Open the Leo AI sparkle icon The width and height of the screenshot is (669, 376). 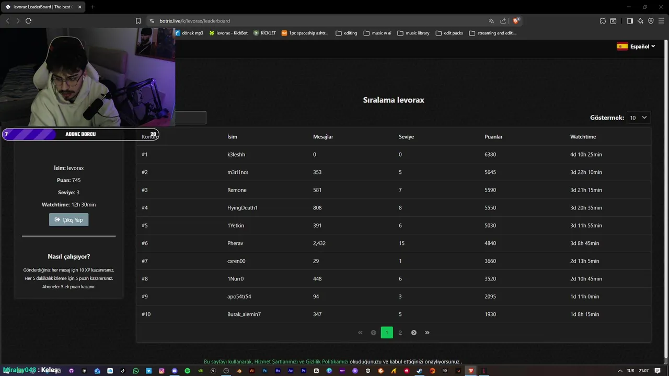click(640, 21)
